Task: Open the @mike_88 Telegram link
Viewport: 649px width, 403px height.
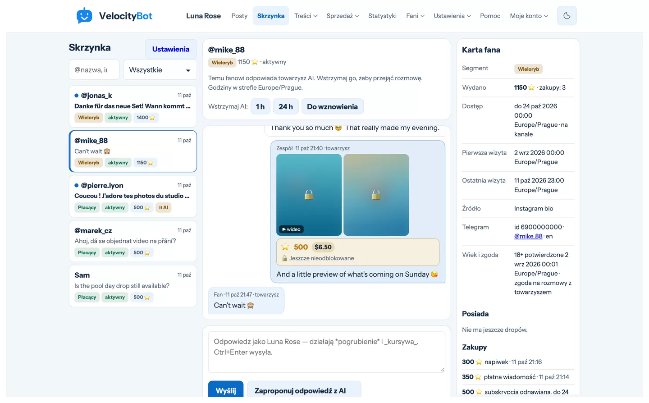Action: [x=528, y=236]
